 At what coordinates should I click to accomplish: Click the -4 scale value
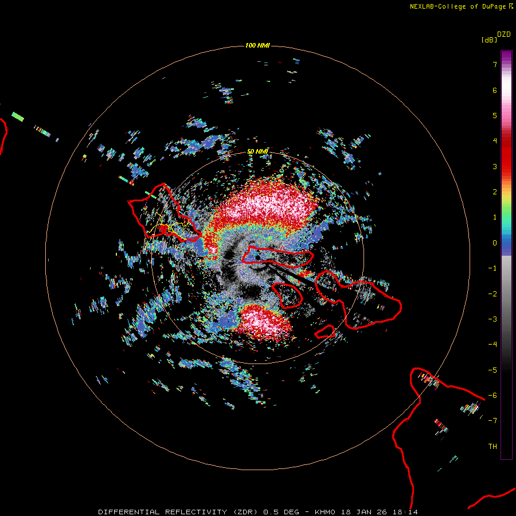492,345
